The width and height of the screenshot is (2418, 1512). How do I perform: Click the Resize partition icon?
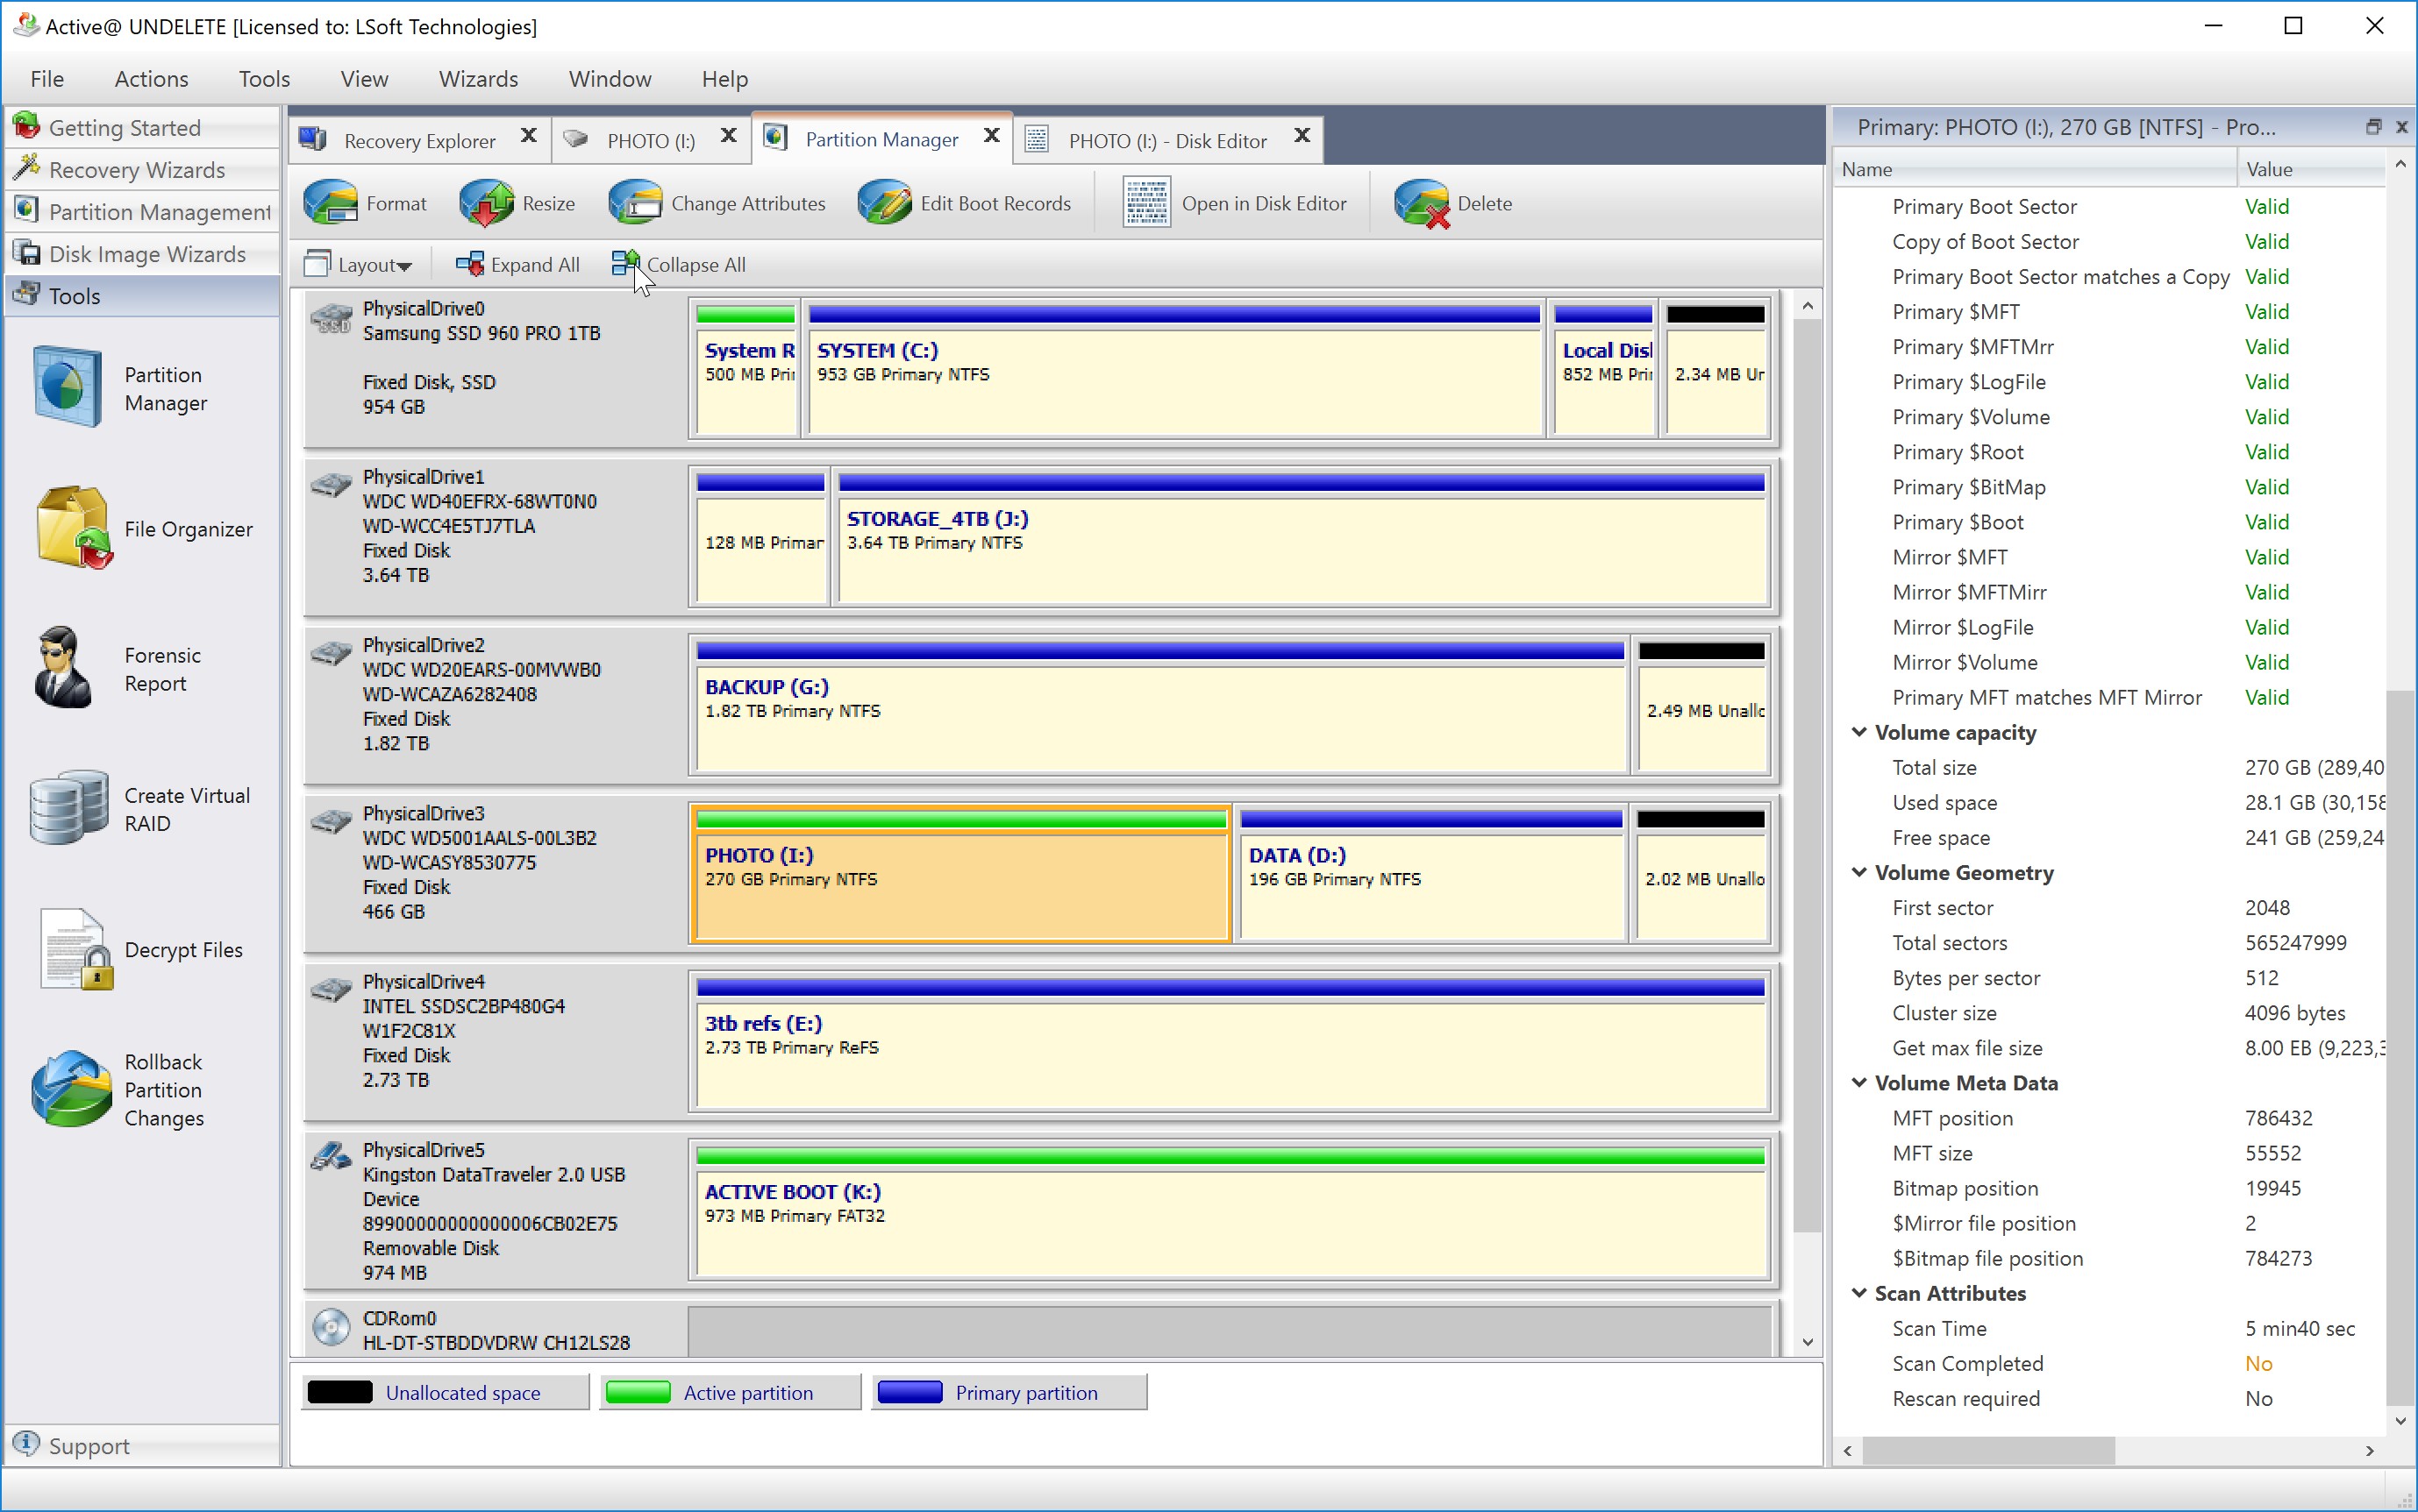pyautogui.click(x=486, y=203)
